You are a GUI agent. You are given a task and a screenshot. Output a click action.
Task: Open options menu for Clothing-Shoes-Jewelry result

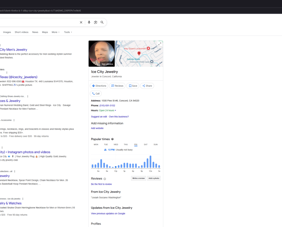pos(28,96)
